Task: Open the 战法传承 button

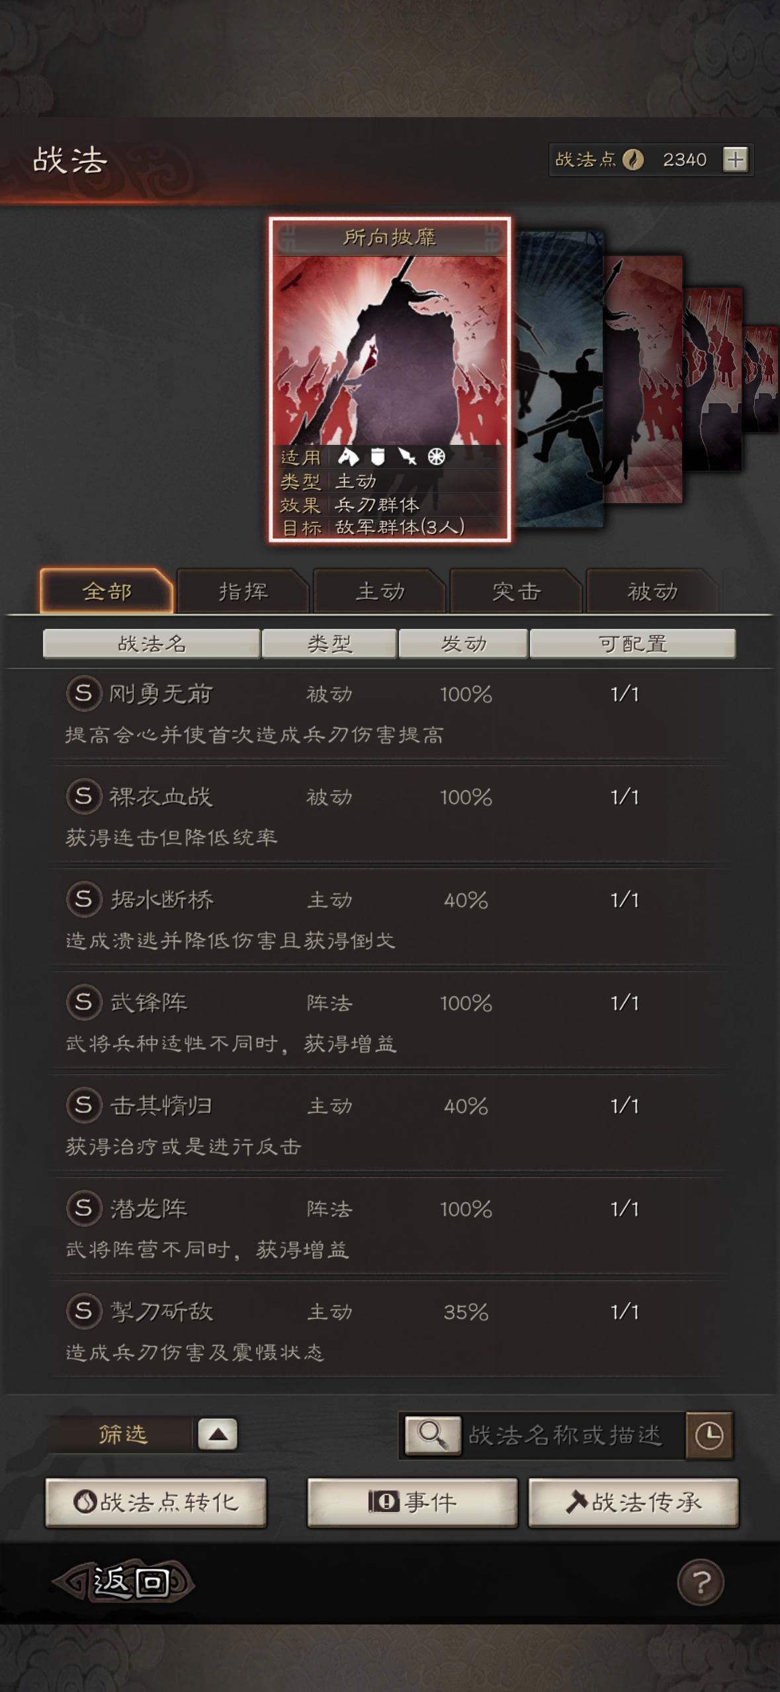Action: (x=633, y=1503)
